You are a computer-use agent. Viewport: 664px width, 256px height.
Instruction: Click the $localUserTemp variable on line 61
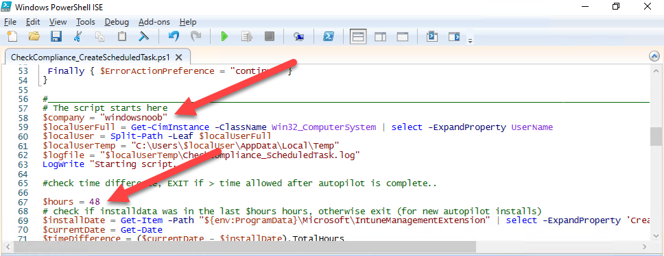[79, 145]
